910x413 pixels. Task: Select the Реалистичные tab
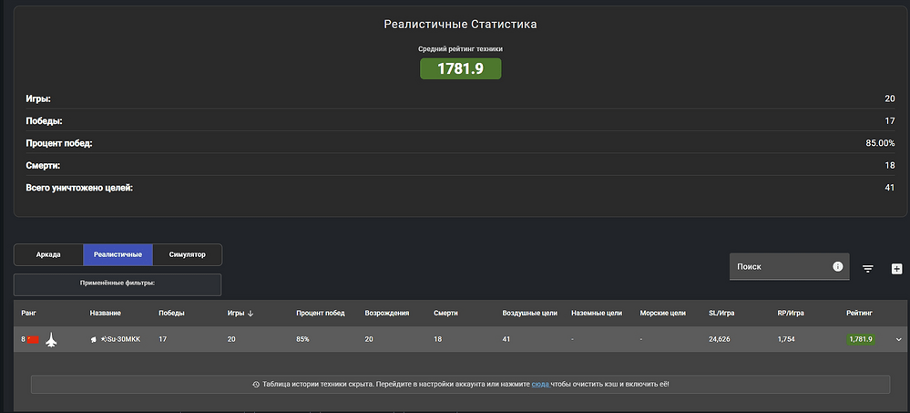coord(118,254)
